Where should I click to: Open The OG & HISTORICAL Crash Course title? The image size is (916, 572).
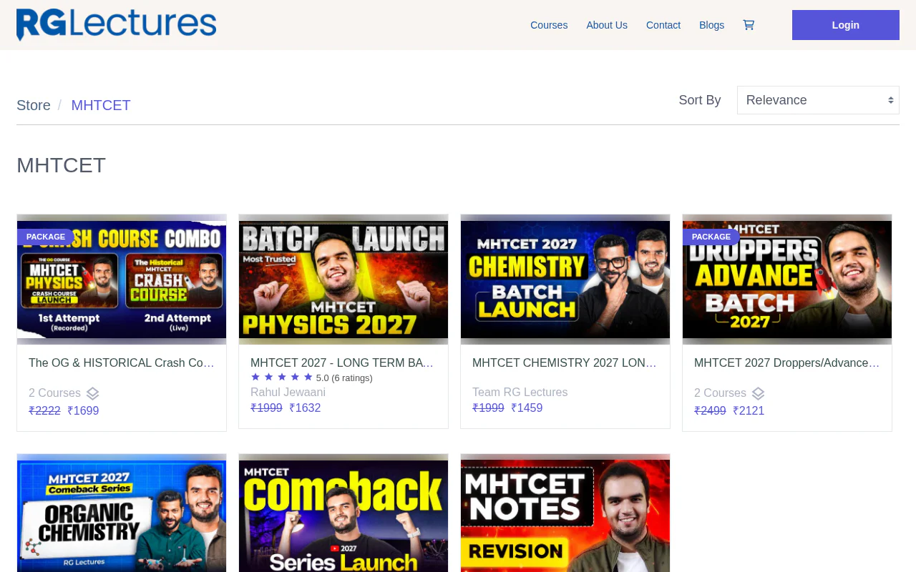[x=122, y=363]
